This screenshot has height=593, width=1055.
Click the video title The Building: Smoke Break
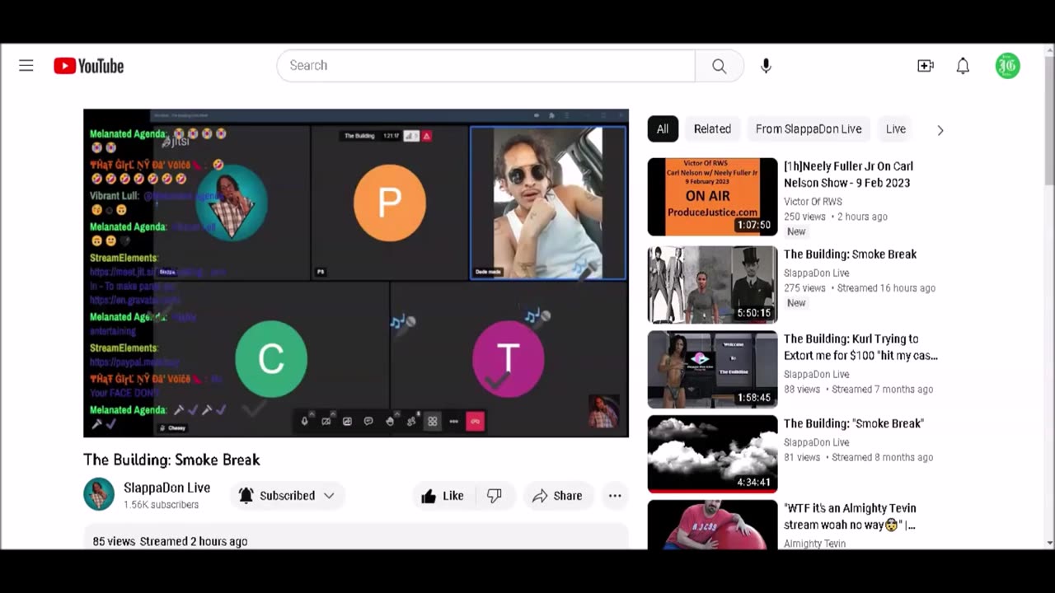[171, 460]
